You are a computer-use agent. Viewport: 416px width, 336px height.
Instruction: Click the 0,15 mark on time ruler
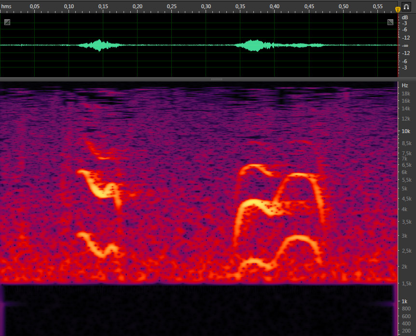(103, 6)
